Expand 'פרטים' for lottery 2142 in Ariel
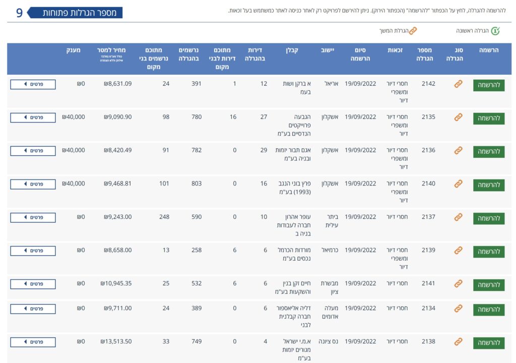This screenshot has width=516, height=363. click(x=33, y=84)
